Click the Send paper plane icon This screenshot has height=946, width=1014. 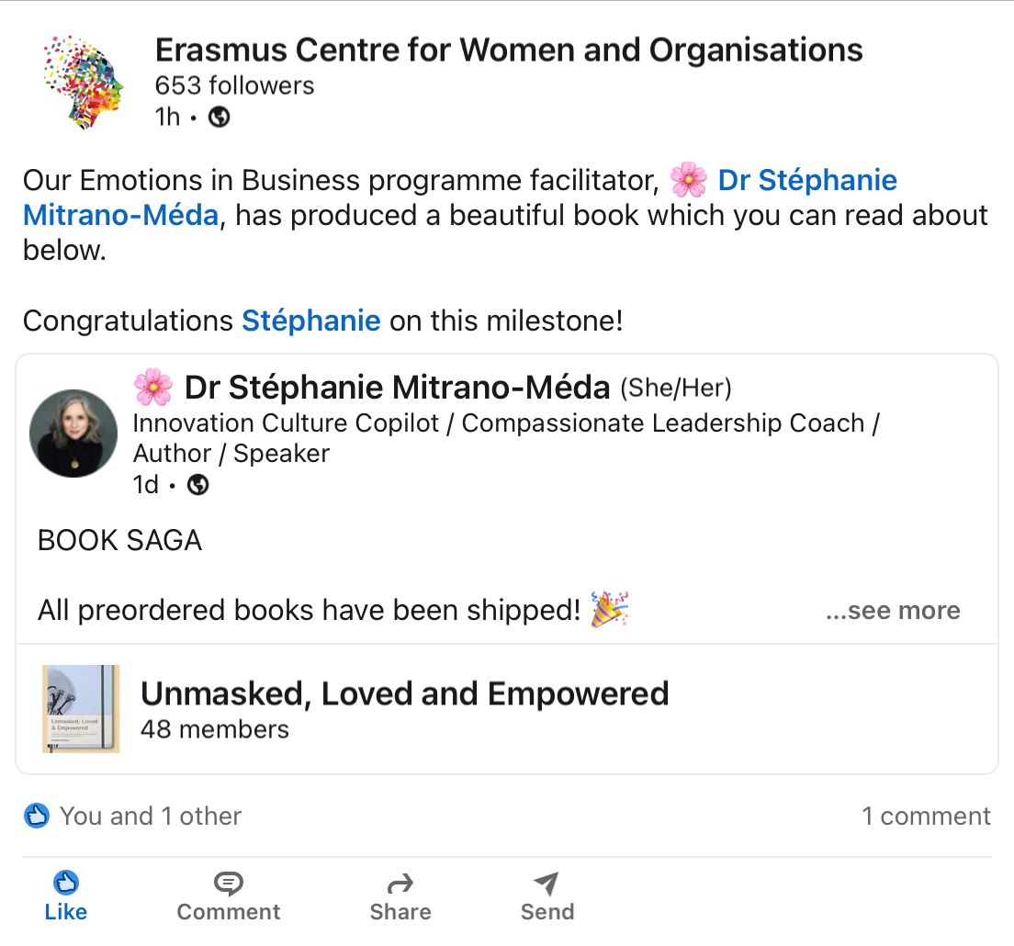point(546,884)
